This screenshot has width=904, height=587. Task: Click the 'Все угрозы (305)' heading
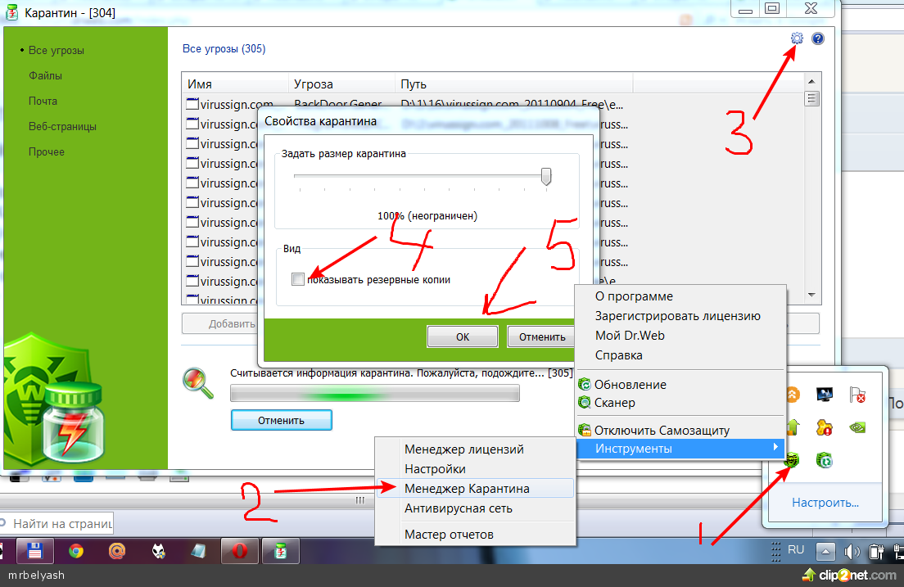pos(224,49)
